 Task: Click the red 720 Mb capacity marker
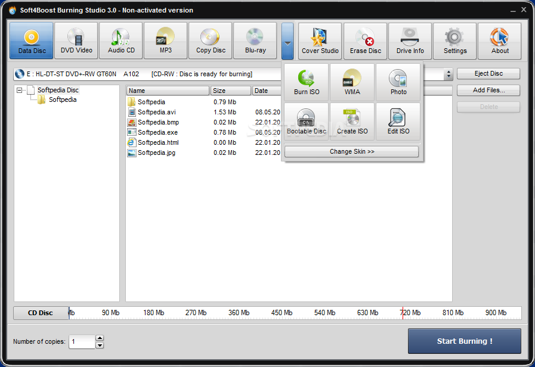(403, 313)
